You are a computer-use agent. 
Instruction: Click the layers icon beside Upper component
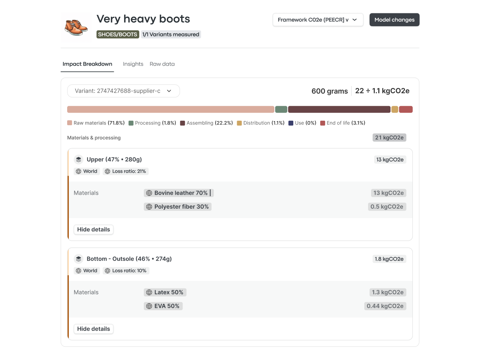click(x=79, y=159)
